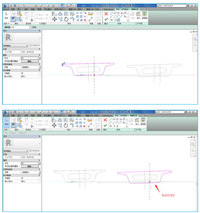
Task: Collapse Materials and Finishes section, upper properties
Action: point(40,64)
